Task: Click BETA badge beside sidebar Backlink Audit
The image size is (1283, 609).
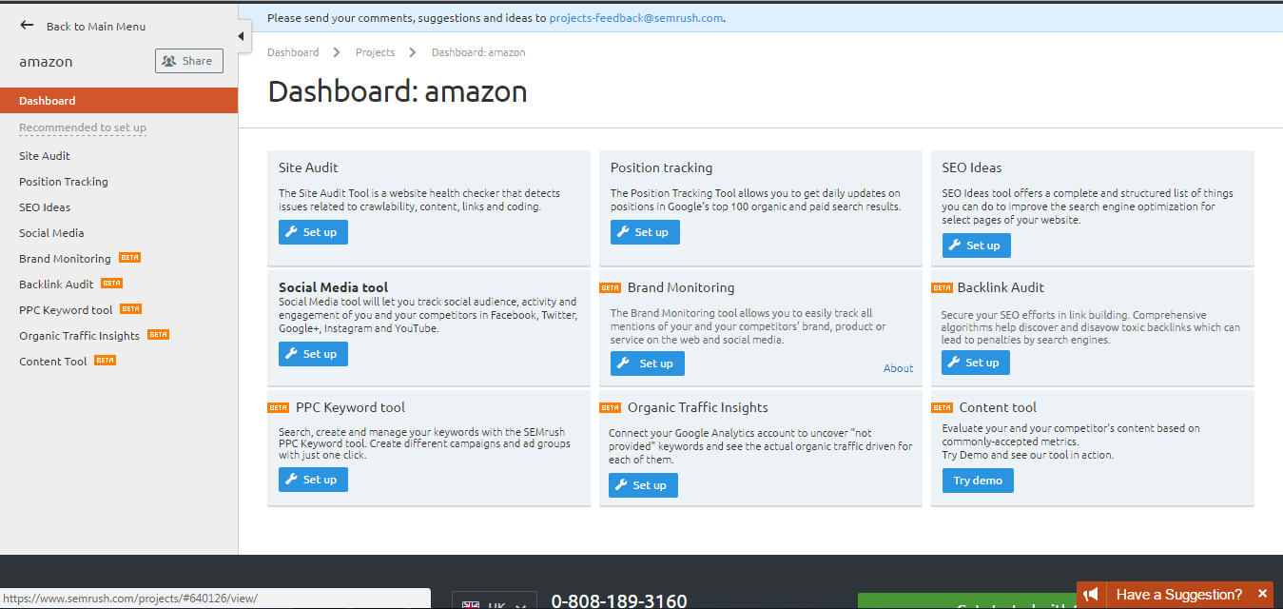Action: [x=112, y=284]
